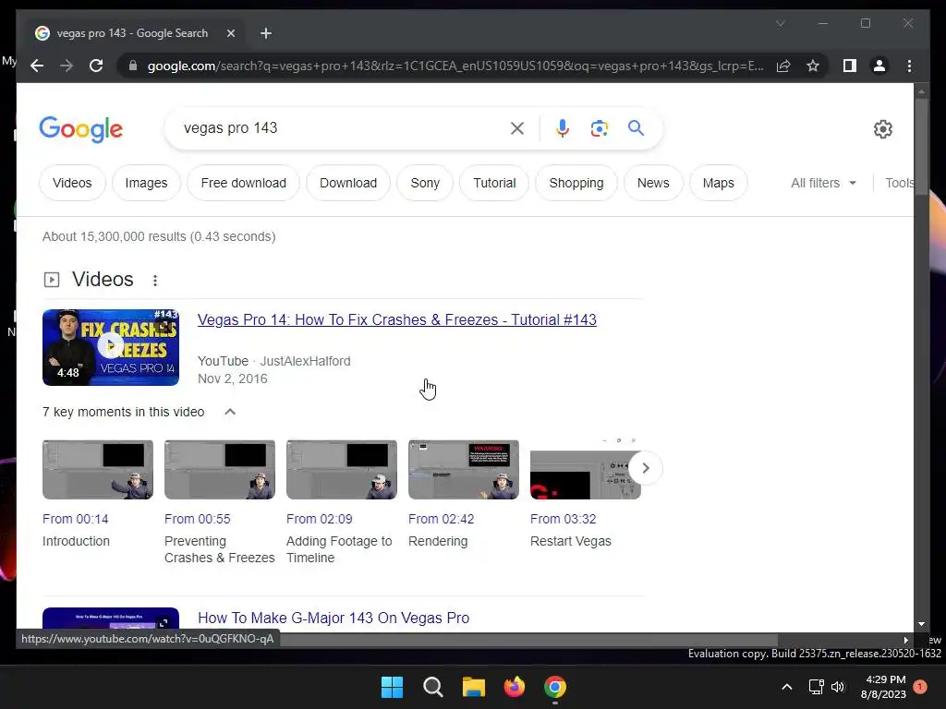Screen dimensions: 946x709
Task: Switch to Maps results
Action: 718,183
